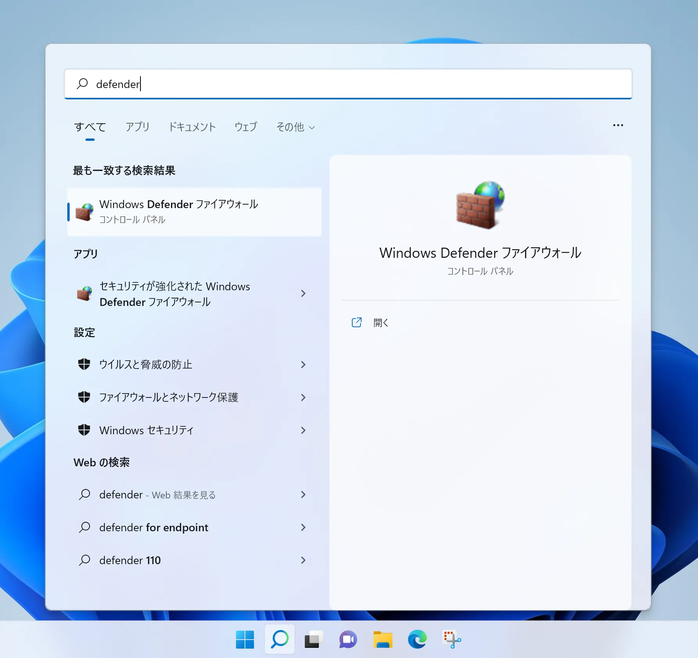Open the Chat (Teams) taskbar icon
The width and height of the screenshot is (698, 658).
pyautogui.click(x=348, y=640)
